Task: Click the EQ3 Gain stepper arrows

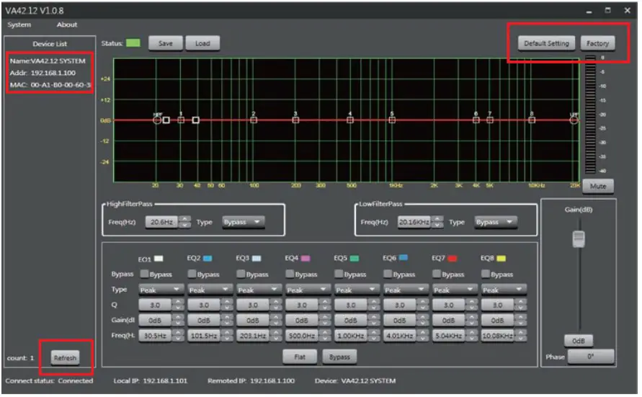Action: coord(276,320)
